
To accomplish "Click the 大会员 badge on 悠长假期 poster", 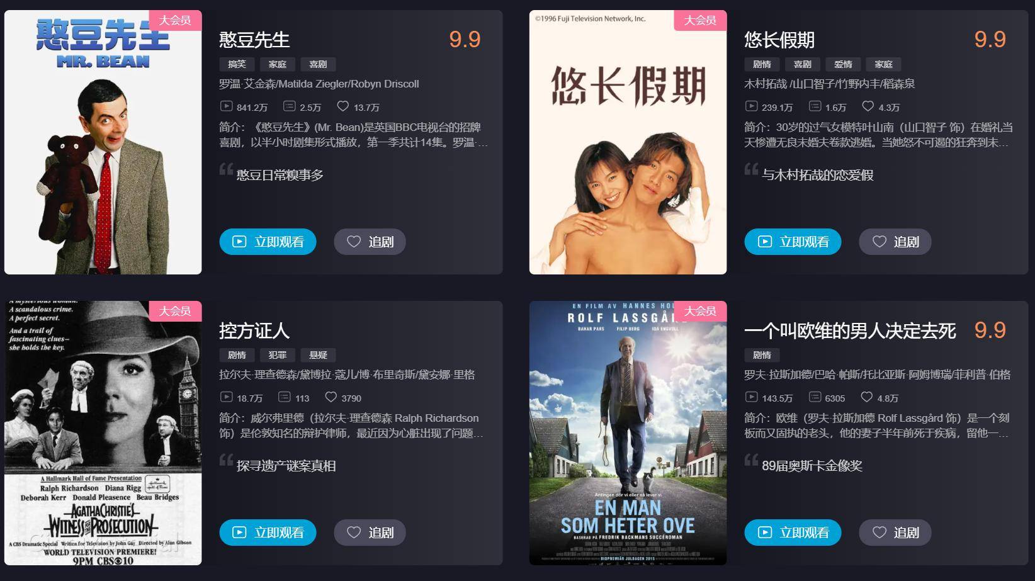I will point(700,20).
